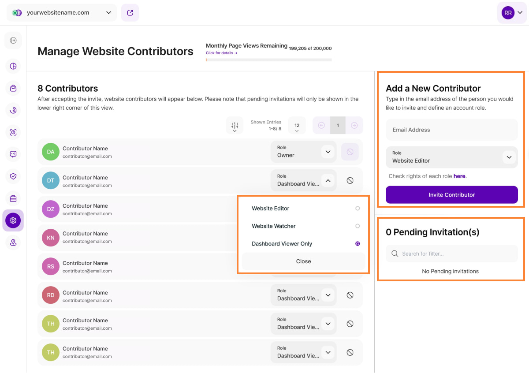Select Dashboard Viewer Only radio option
Image resolution: width=529 pixels, height=373 pixels.
[x=358, y=244]
